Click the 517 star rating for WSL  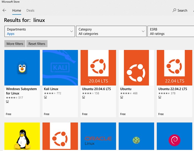pyautogui.click(x=14, y=98)
